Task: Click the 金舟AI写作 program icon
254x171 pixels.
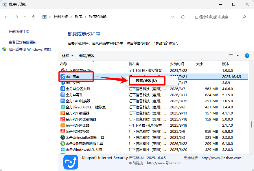Action: (62, 95)
